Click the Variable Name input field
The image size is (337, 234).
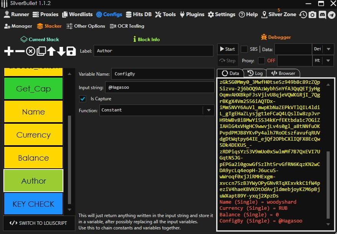(x=162, y=74)
